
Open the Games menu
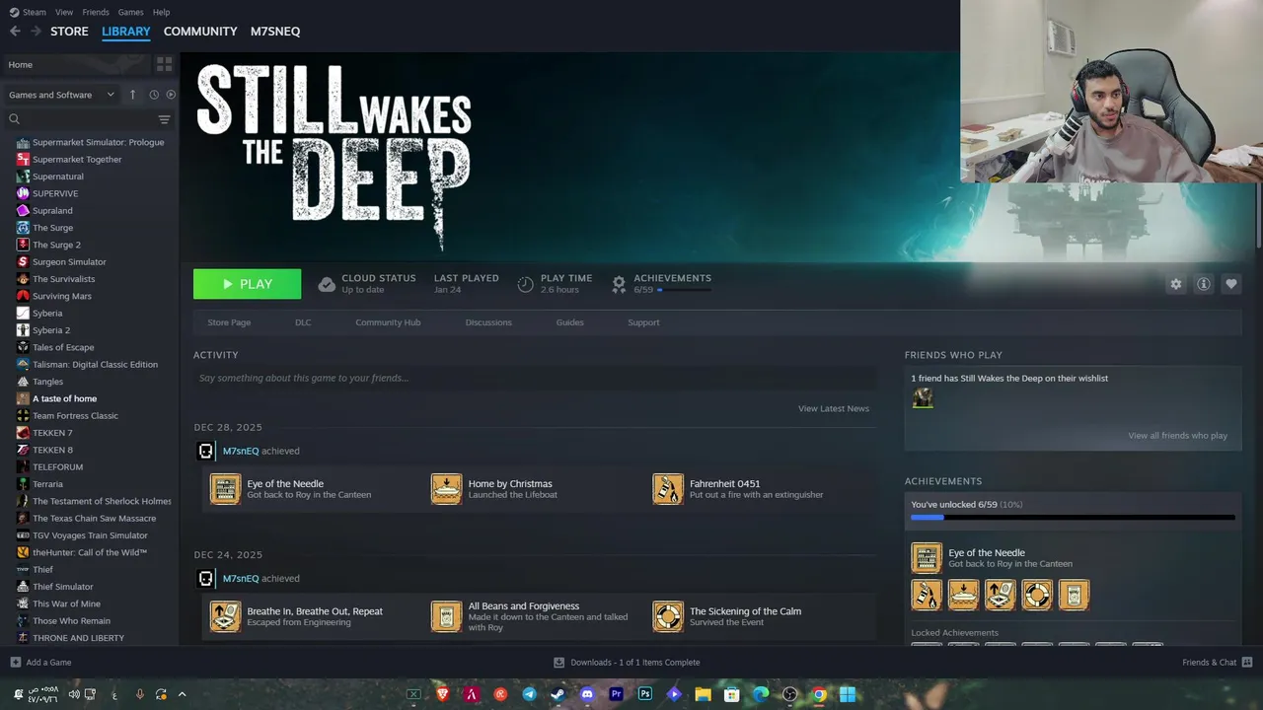point(130,12)
